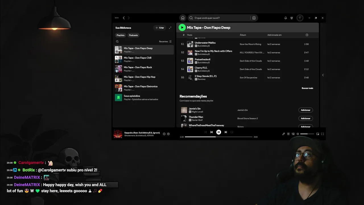Image resolution: width=364 pixels, height=205 pixels.
Task: Open Mix Tape - Don Fiapo Eletronica playlist
Action: pos(144,88)
